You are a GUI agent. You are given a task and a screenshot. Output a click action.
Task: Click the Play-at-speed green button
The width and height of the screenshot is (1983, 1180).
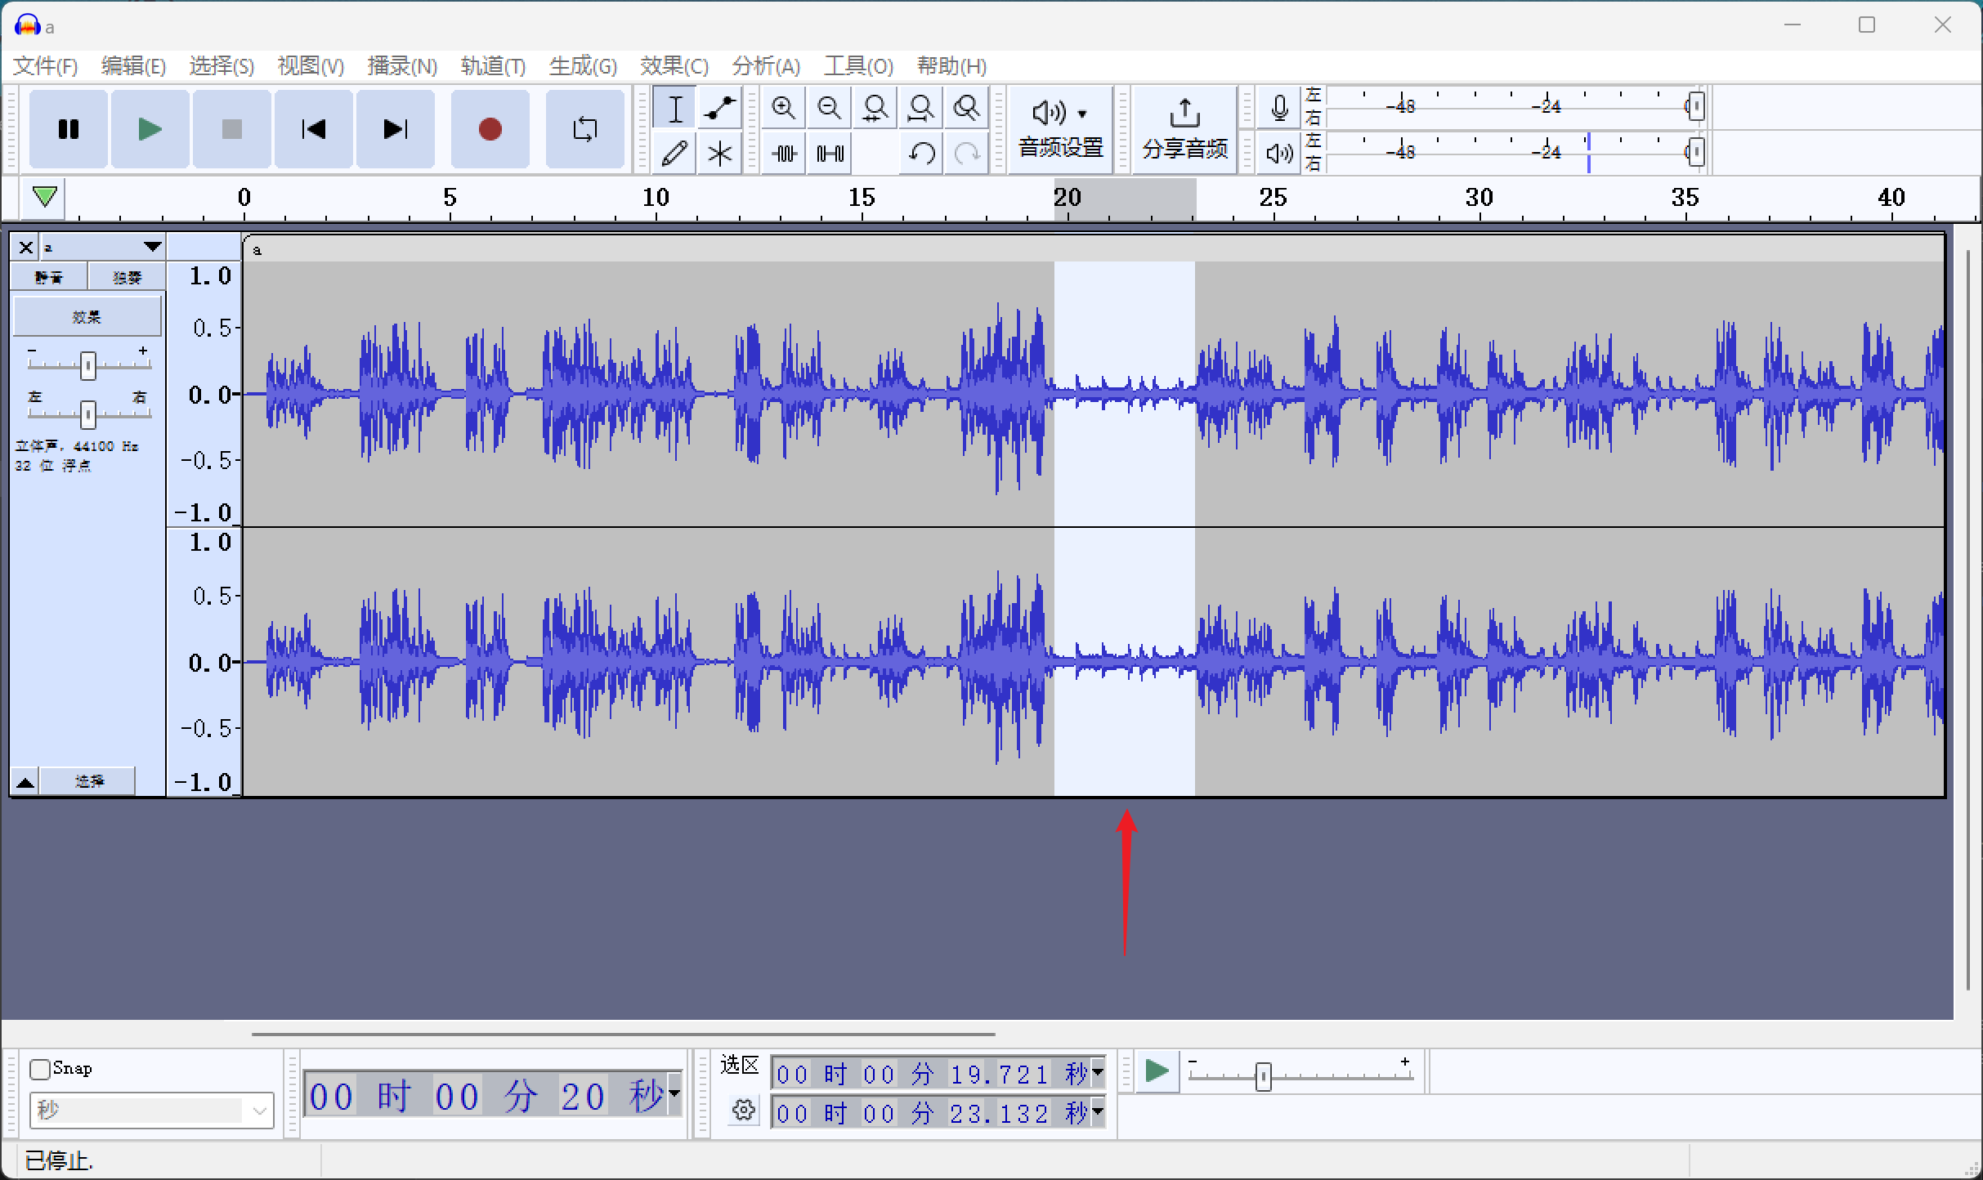(1157, 1071)
